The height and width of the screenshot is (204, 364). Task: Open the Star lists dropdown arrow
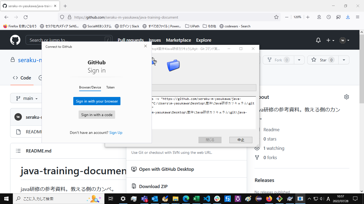[x=344, y=60]
